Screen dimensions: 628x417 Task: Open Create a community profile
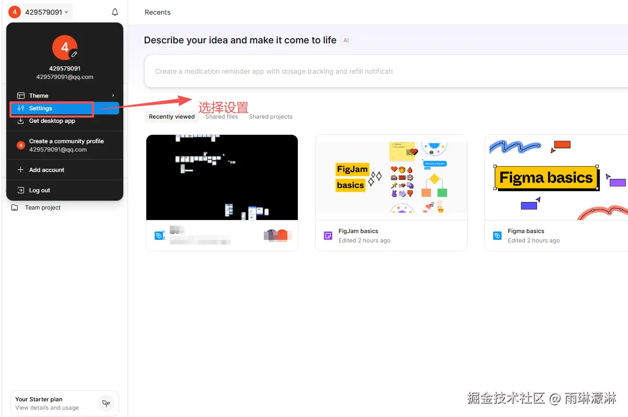pyautogui.click(x=65, y=145)
